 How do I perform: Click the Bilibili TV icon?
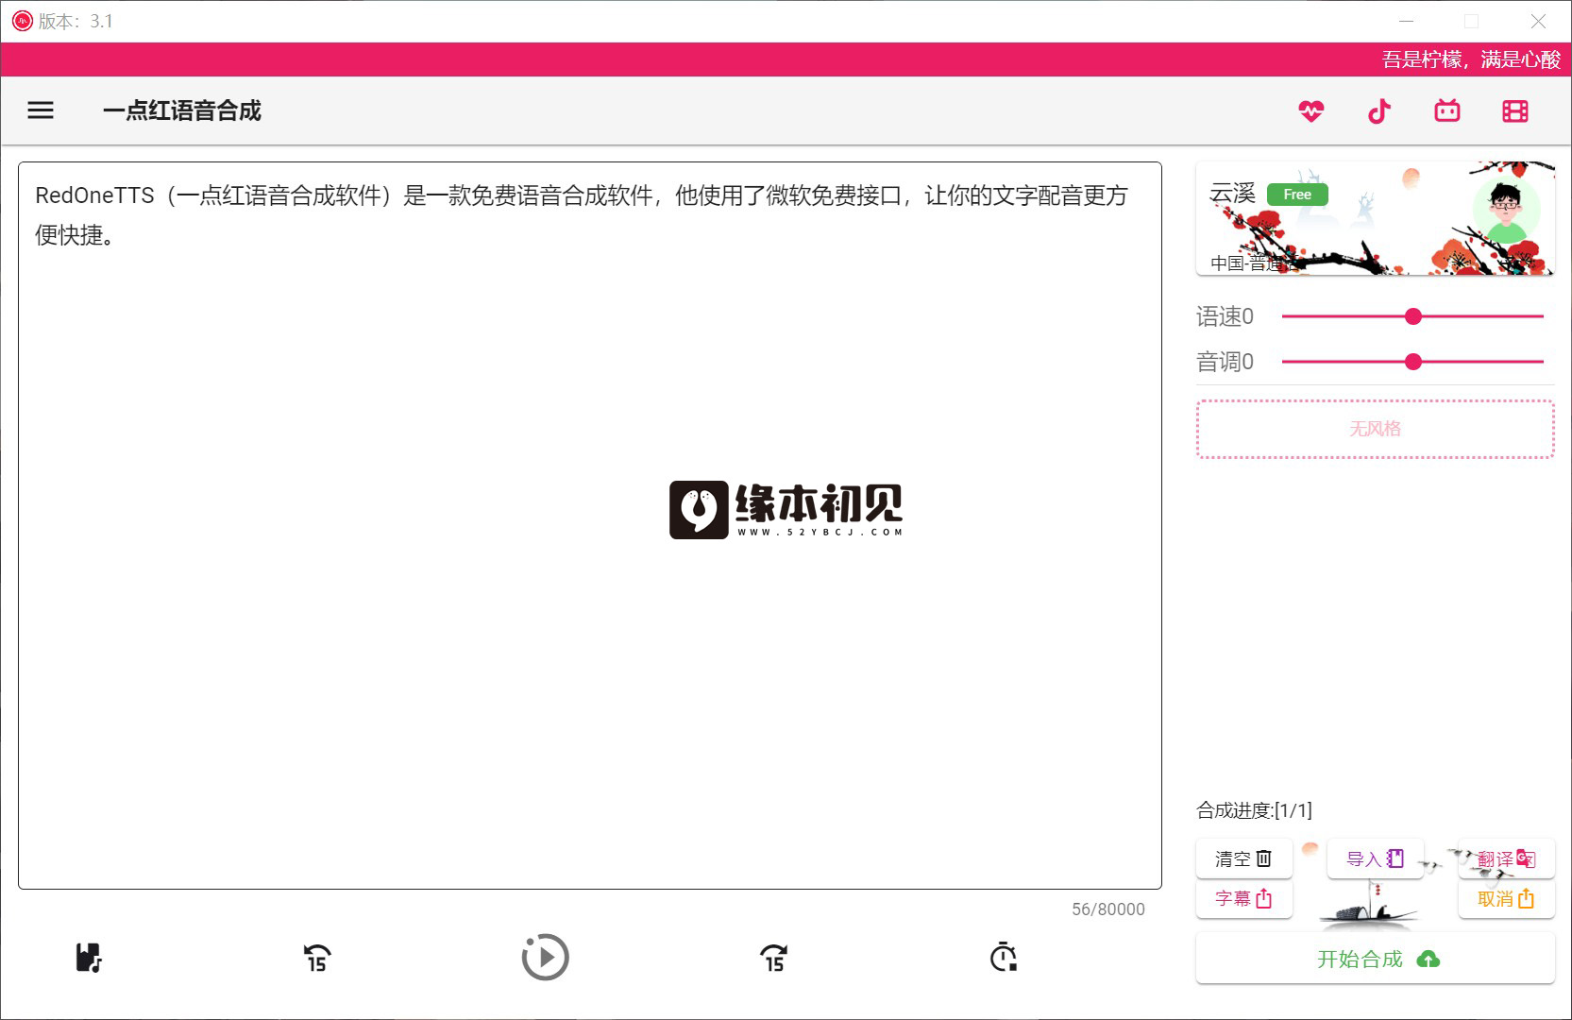coord(1447,111)
